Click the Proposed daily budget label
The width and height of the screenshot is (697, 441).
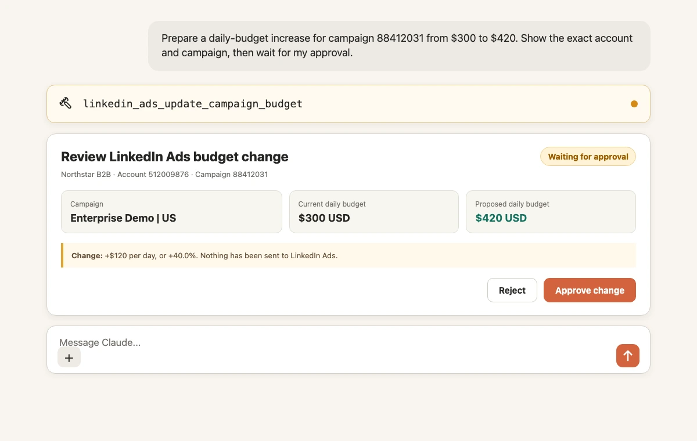tap(512, 204)
